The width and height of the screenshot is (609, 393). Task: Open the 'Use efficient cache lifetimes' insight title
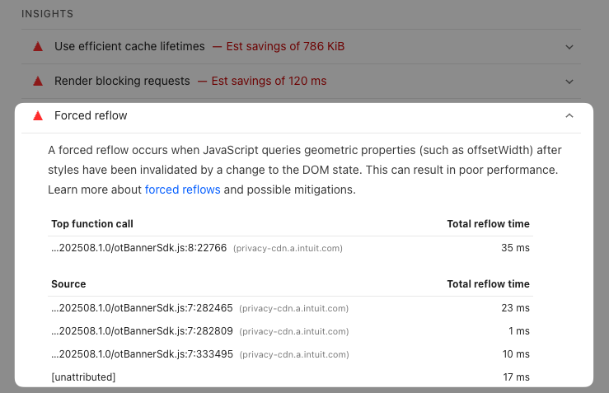pos(129,46)
